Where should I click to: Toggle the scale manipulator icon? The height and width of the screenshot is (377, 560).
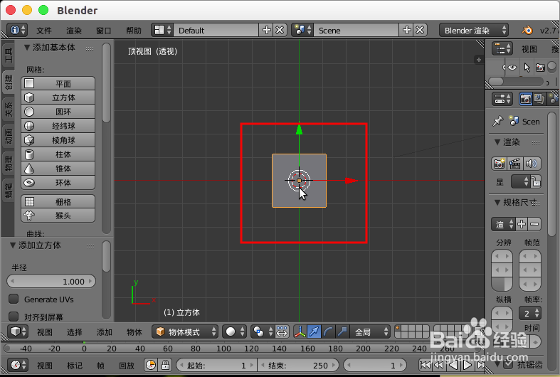point(342,331)
